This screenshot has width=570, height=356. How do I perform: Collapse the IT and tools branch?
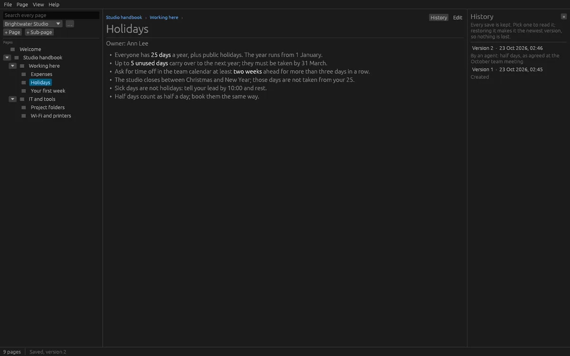pos(13,99)
